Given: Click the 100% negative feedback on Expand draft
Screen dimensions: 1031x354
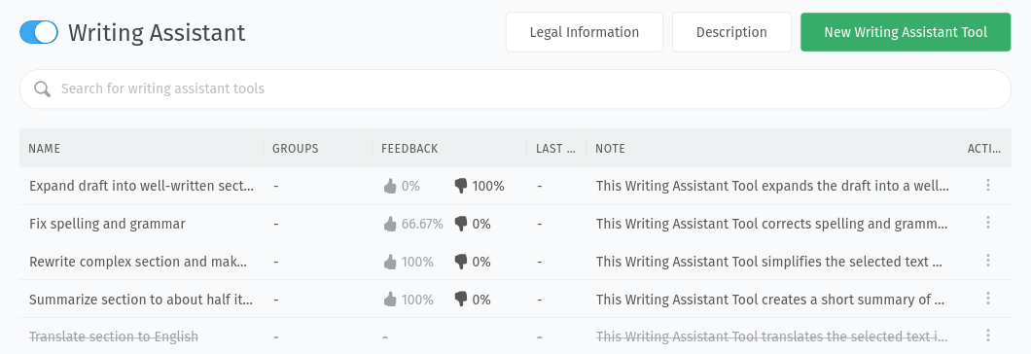Looking at the screenshot, I should [x=488, y=186].
